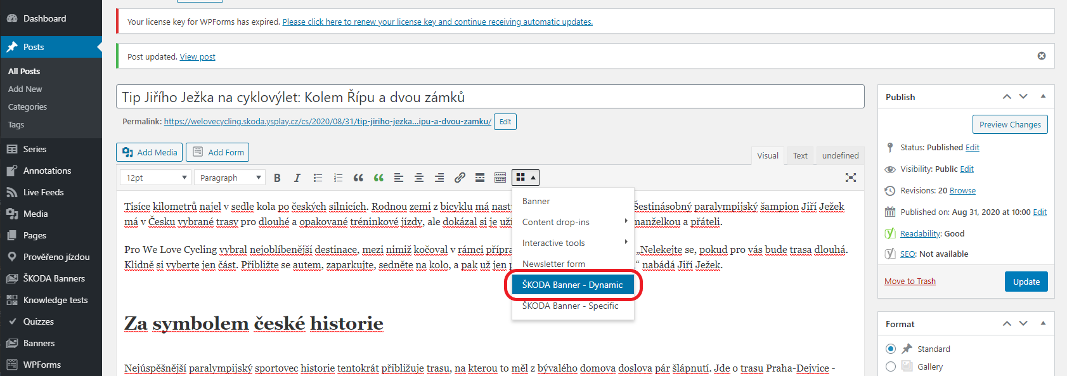The image size is (1067, 376).
Task: Apply the black blockquote icon
Action: (358, 178)
